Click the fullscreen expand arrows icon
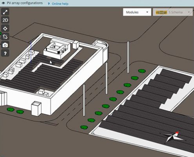 5,12
